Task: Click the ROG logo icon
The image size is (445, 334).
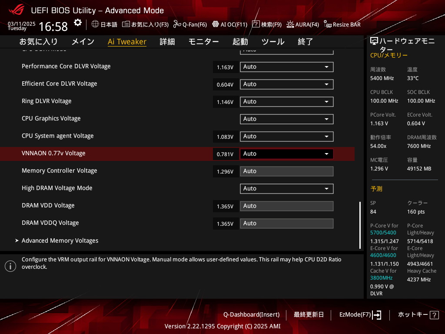Action: click(x=17, y=10)
